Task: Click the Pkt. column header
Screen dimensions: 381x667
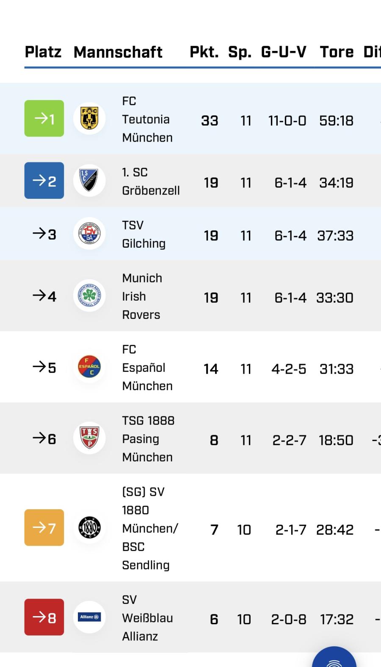Action: click(x=204, y=52)
